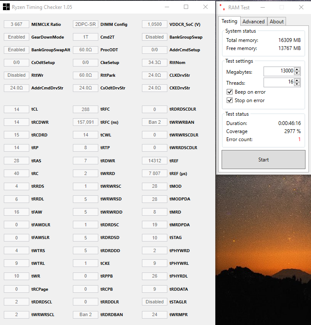Click the Ryzen Timing Checker app icon
This screenshot has height=325, width=311.
6,7
